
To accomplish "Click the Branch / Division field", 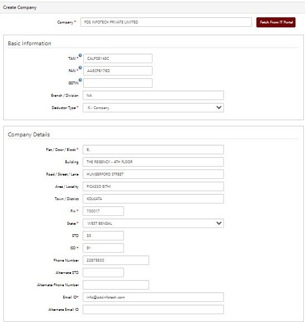I will [x=153, y=95].
